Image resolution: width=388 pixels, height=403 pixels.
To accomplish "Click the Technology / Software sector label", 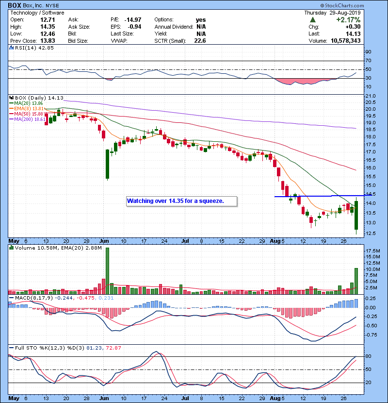I will 37,13.
